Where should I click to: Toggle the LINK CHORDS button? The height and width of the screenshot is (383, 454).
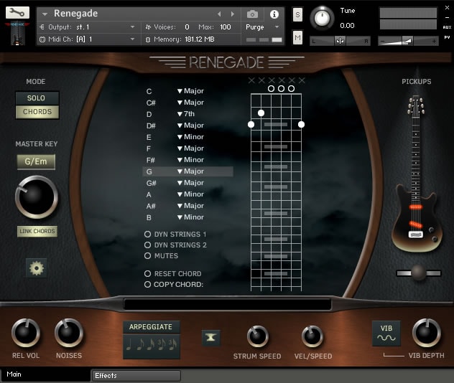tap(37, 231)
